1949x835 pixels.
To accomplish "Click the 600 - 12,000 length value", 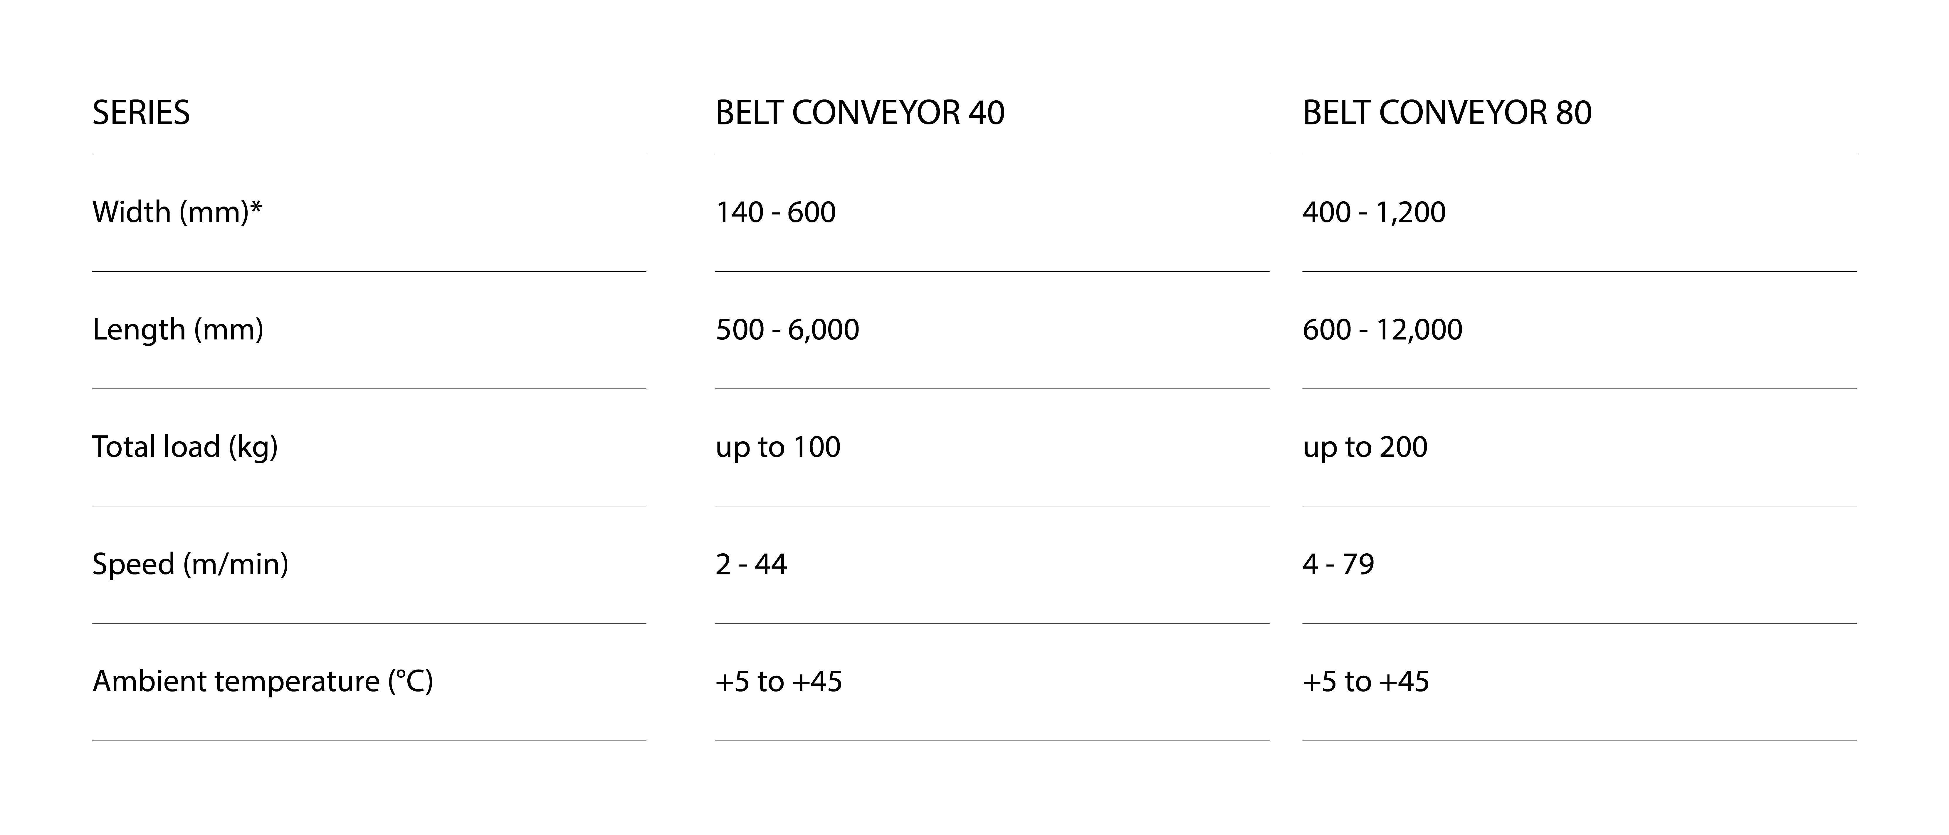I will (x=1382, y=329).
